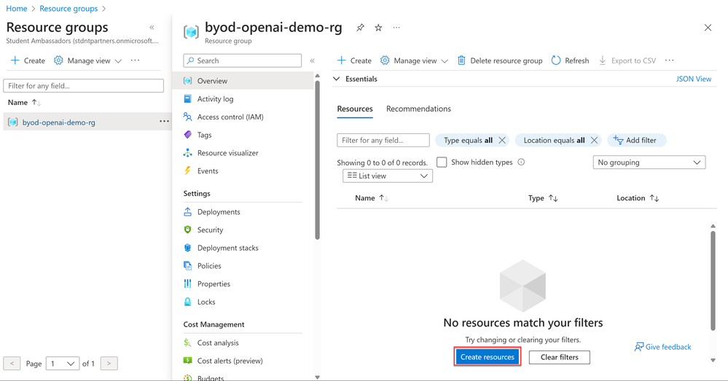
Task: Pin the byod-openai-demo-rg blade
Action: [x=360, y=28]
